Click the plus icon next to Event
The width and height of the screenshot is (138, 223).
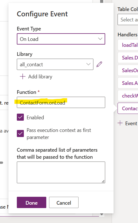[x=120, y=123]
